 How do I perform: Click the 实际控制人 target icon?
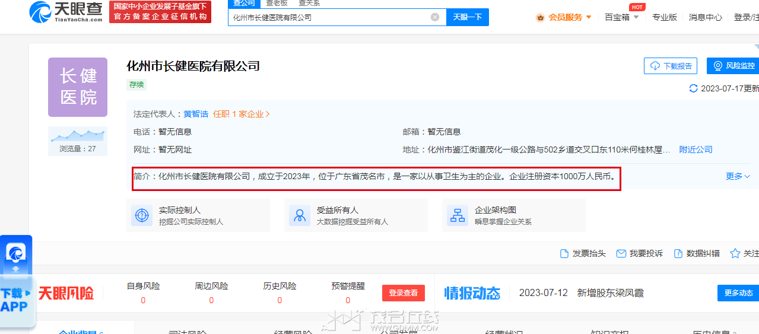pyautogui.click(x=142, y=215)
